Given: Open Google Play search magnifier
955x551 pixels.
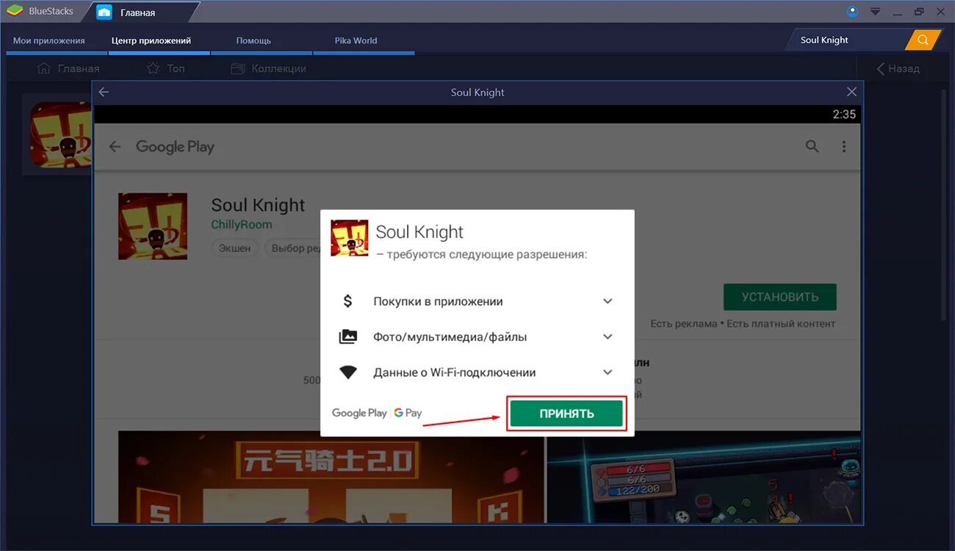Looking at the screenshot, I should pos(812,146).
